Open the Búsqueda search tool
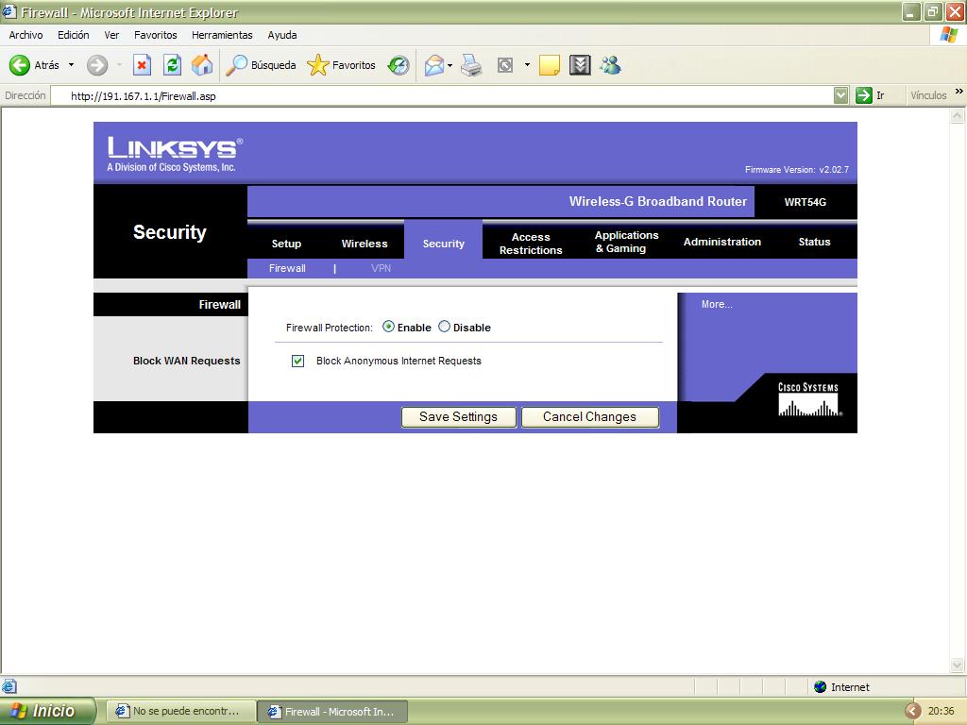This screenshot has height=725, width=967. coord(261,65)
